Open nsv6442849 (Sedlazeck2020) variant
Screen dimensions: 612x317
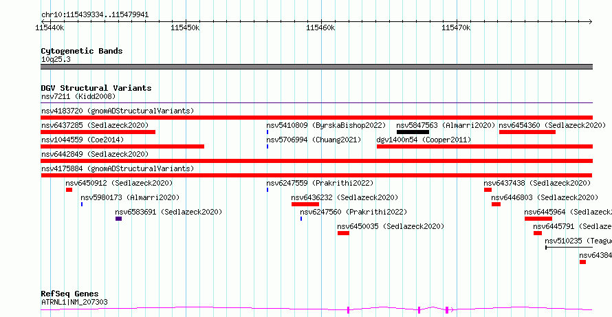coord(95,154)
